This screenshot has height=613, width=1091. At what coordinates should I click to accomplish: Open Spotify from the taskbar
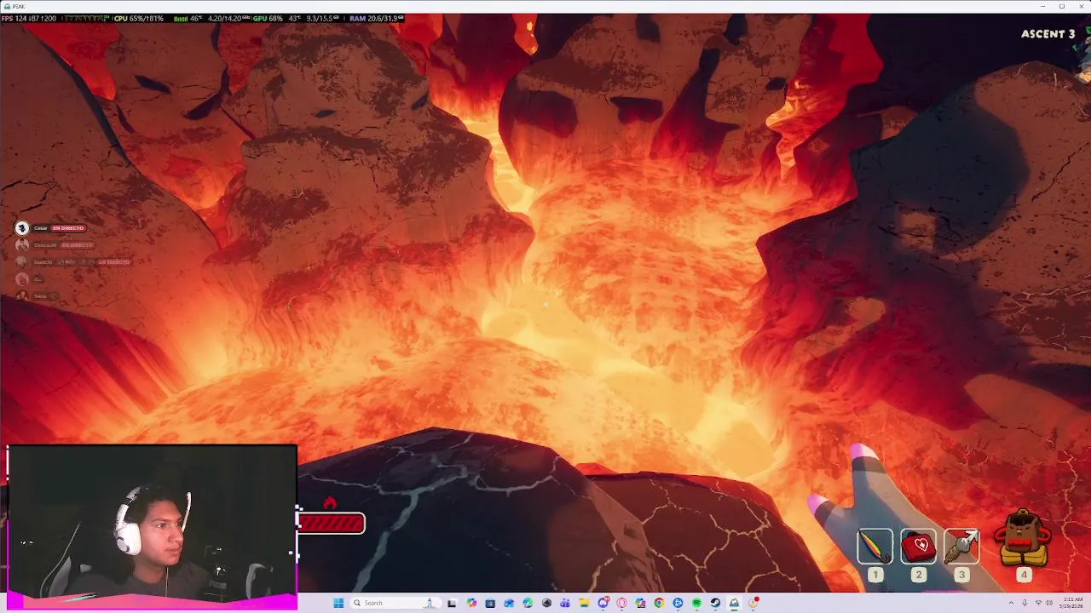[696, 603]
